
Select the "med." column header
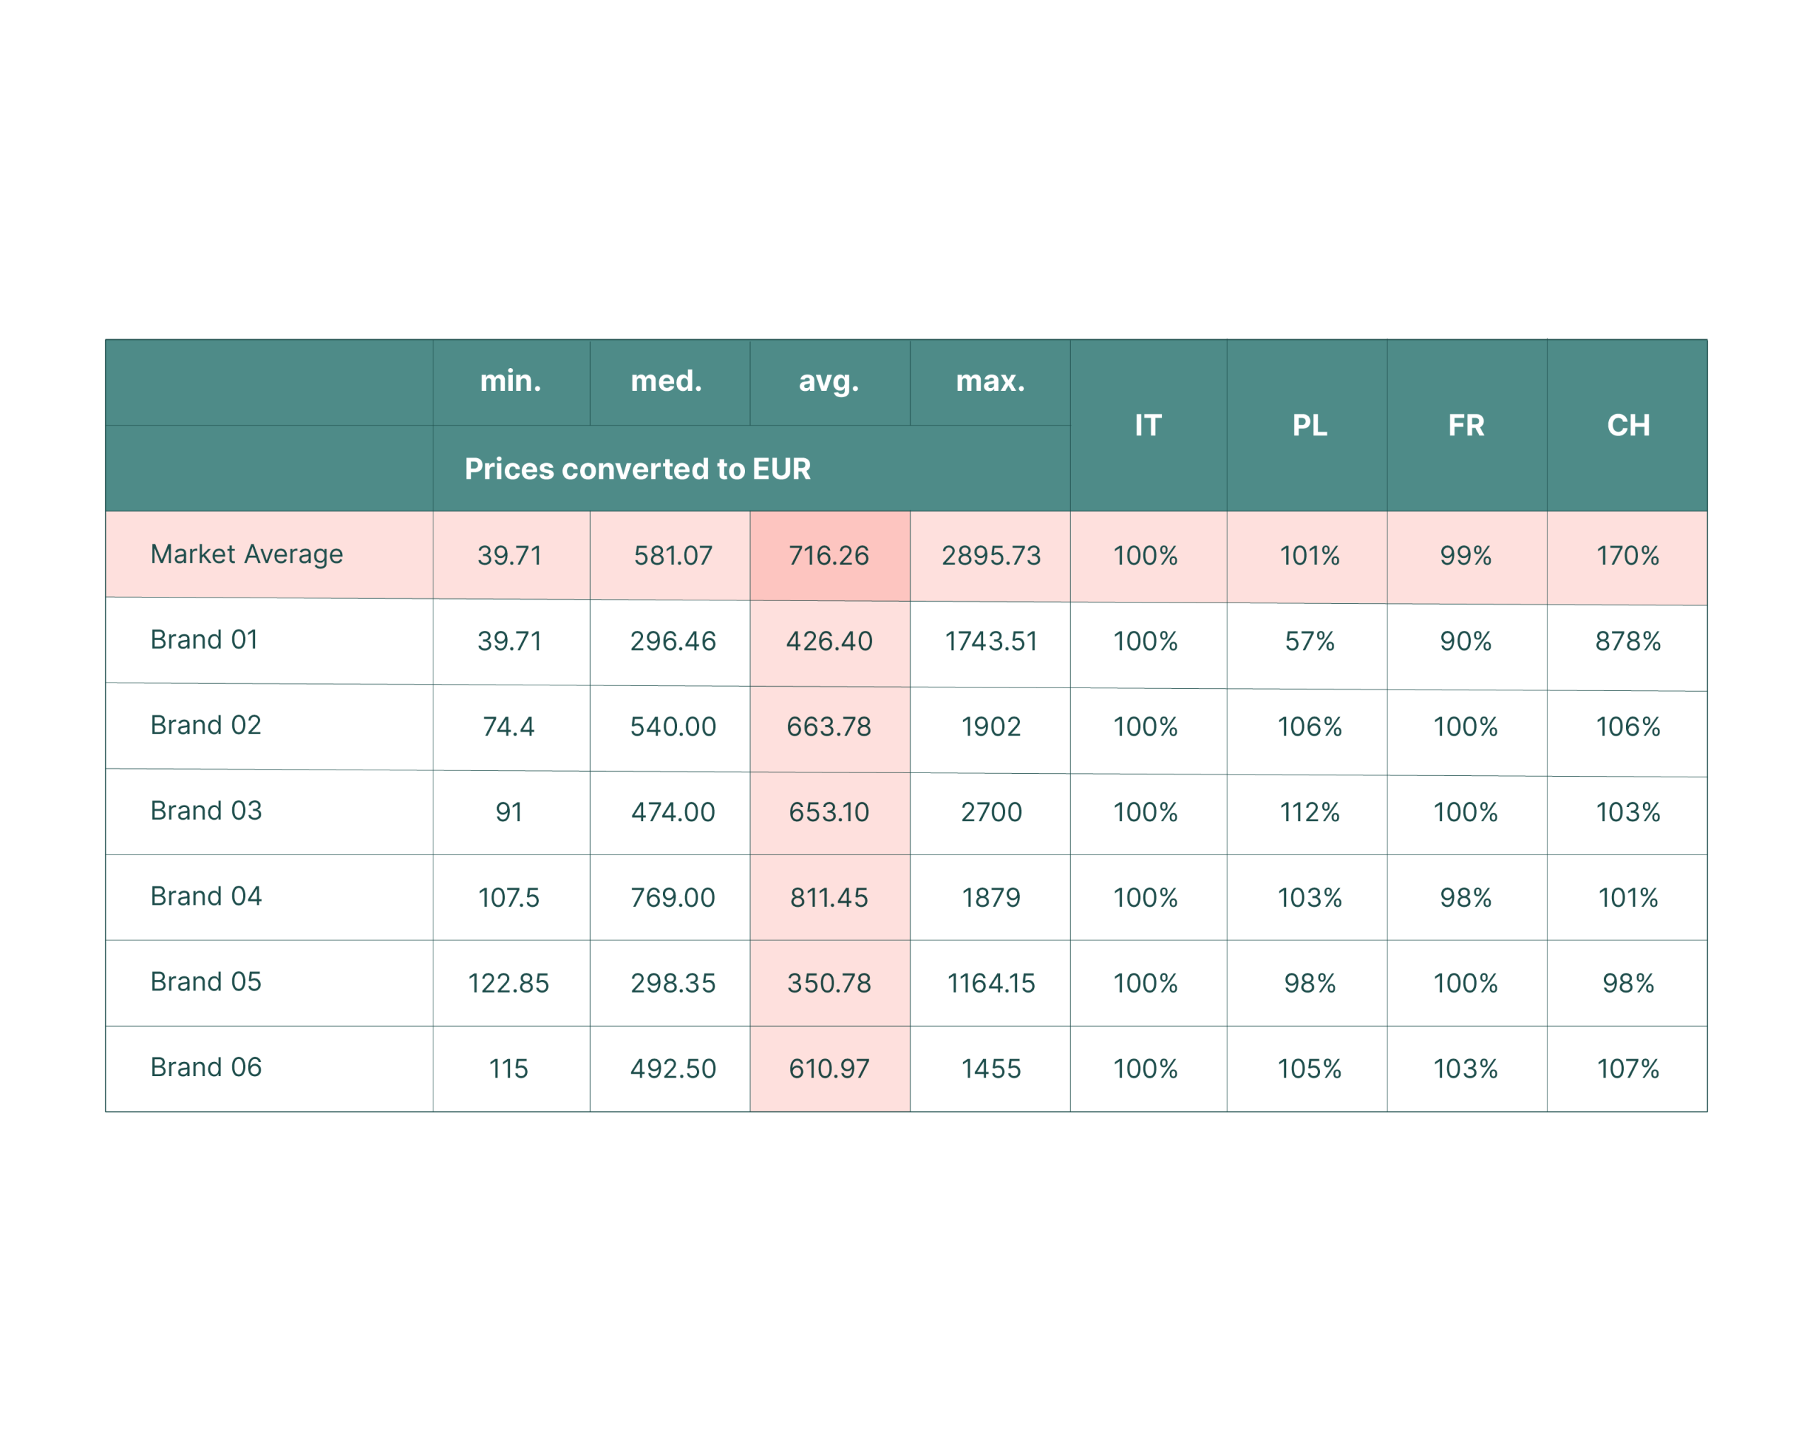666,382
